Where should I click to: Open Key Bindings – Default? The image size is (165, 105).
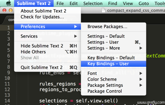[114, 58]
